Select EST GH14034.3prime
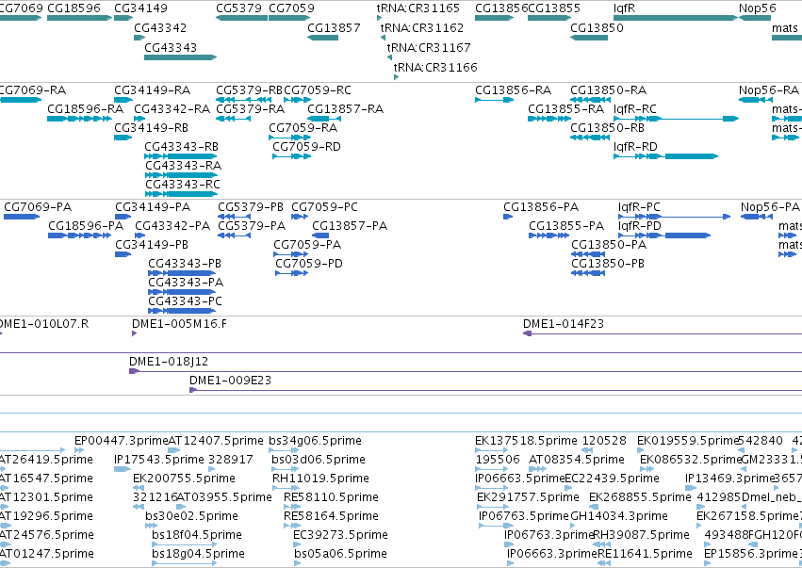The image size is (802, 568). coord(619,516)
